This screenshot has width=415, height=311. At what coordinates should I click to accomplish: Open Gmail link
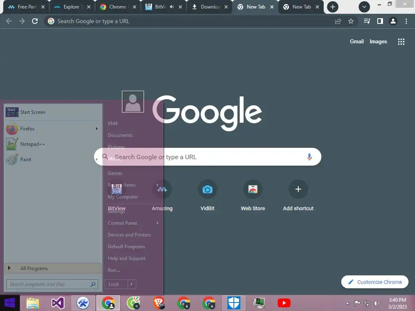[x=357, y=42]
